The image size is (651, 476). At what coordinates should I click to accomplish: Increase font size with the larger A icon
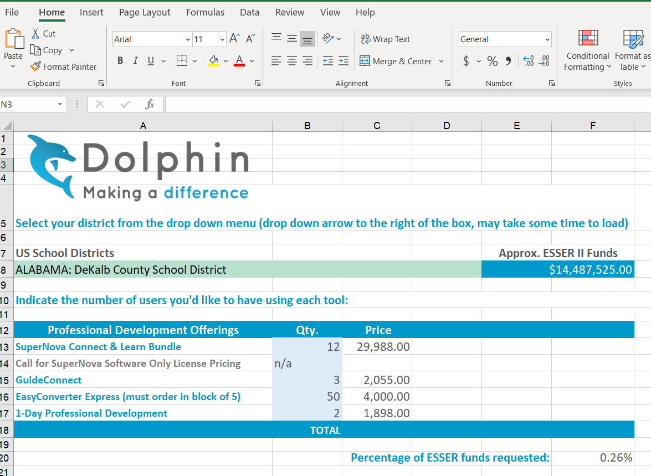coord(234,39)
